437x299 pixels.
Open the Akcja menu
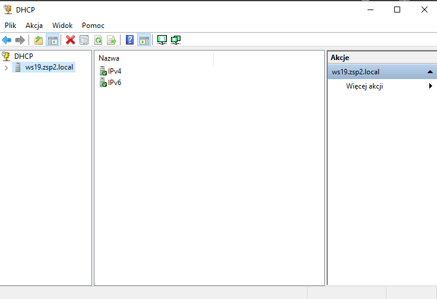(34, 26)
